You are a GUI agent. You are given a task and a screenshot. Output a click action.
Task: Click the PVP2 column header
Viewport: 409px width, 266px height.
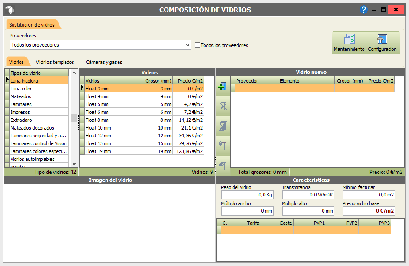pos(342,223)
